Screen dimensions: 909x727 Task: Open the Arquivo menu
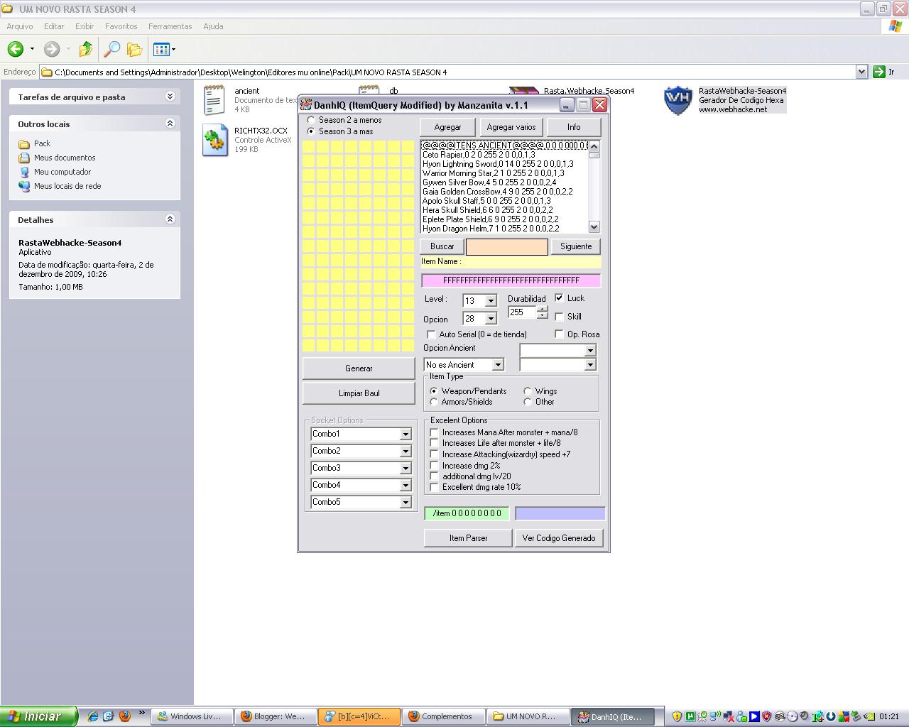pos(20,26)
